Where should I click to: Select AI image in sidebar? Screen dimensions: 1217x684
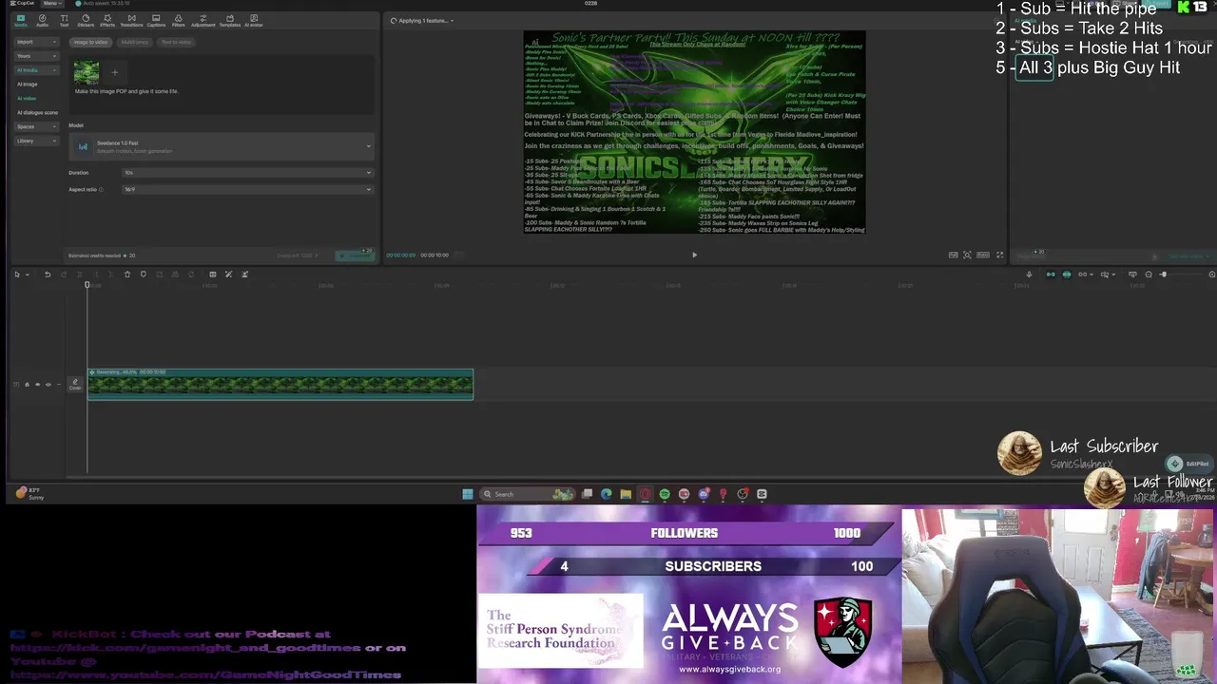[x=27, y=85]
